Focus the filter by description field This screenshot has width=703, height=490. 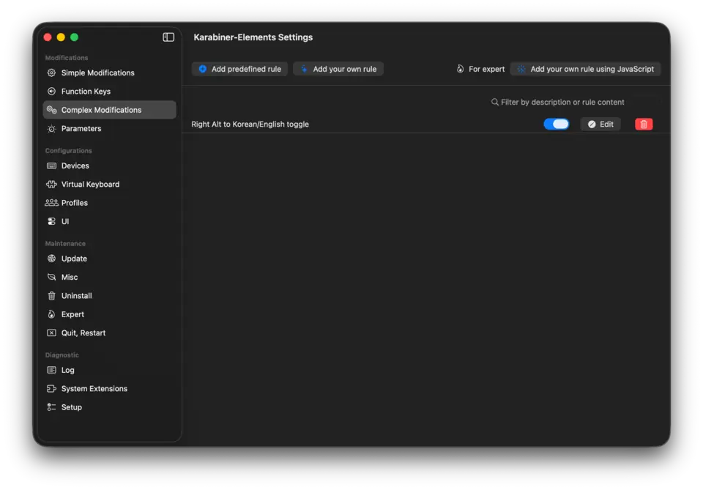(x=576, y=103)
